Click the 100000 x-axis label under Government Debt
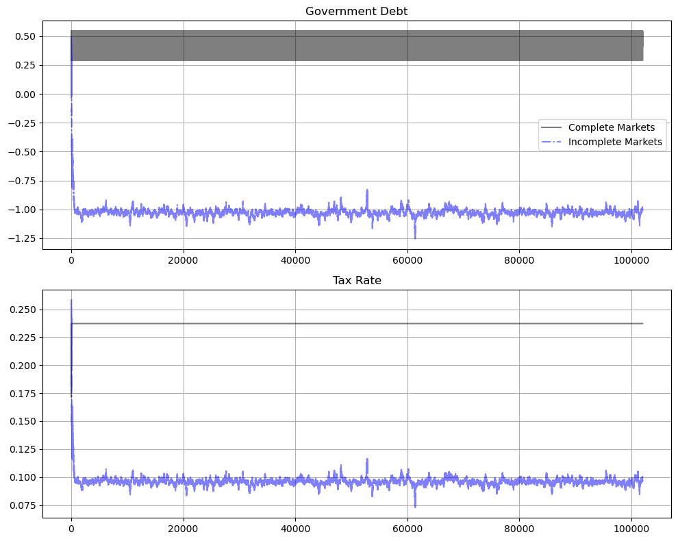 [631, 260]
